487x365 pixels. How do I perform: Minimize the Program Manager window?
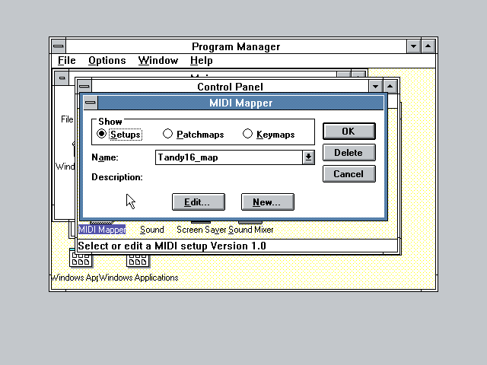tap(413, 46)
